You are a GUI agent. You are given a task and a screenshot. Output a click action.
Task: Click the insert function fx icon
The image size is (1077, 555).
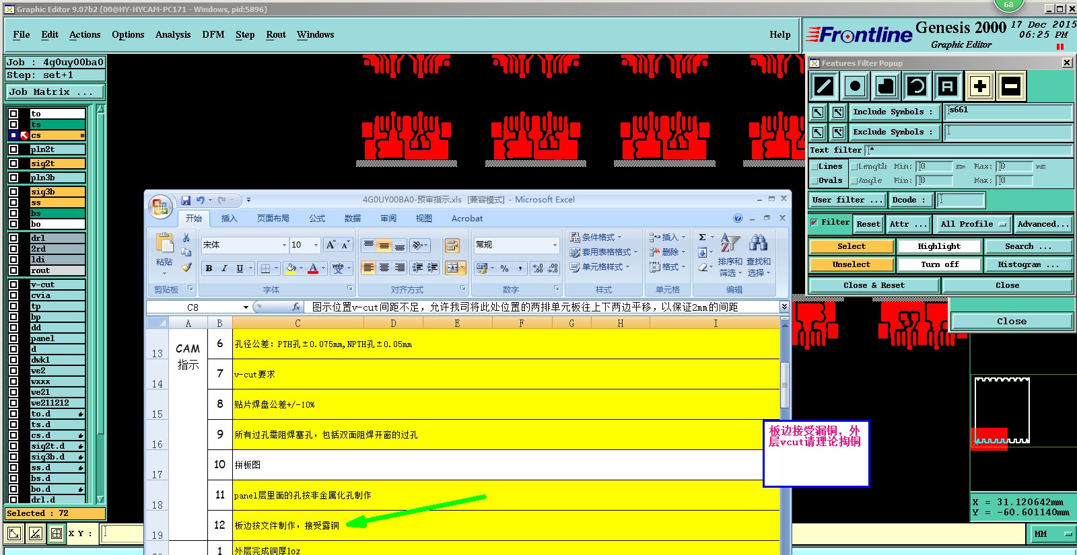point(296,307)
